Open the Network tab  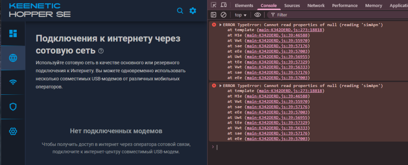pos(316,5)
